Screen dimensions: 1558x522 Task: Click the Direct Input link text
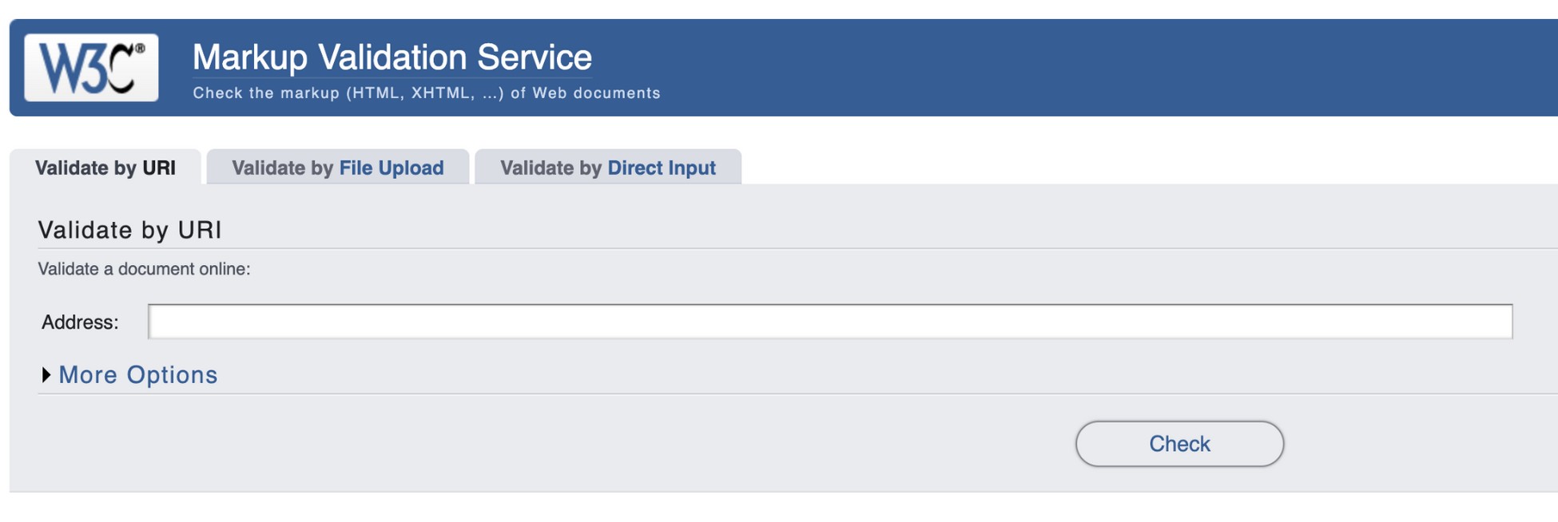(662, 168)
